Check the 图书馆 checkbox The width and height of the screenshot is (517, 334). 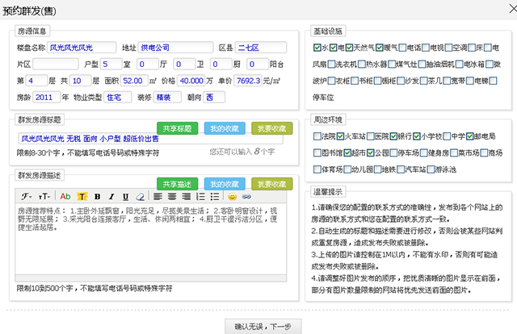click(317, 152)
